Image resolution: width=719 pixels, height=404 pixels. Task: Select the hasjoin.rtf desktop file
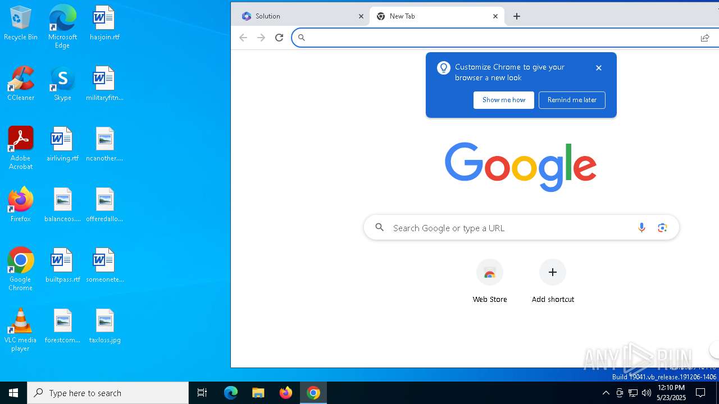[104, 23]
